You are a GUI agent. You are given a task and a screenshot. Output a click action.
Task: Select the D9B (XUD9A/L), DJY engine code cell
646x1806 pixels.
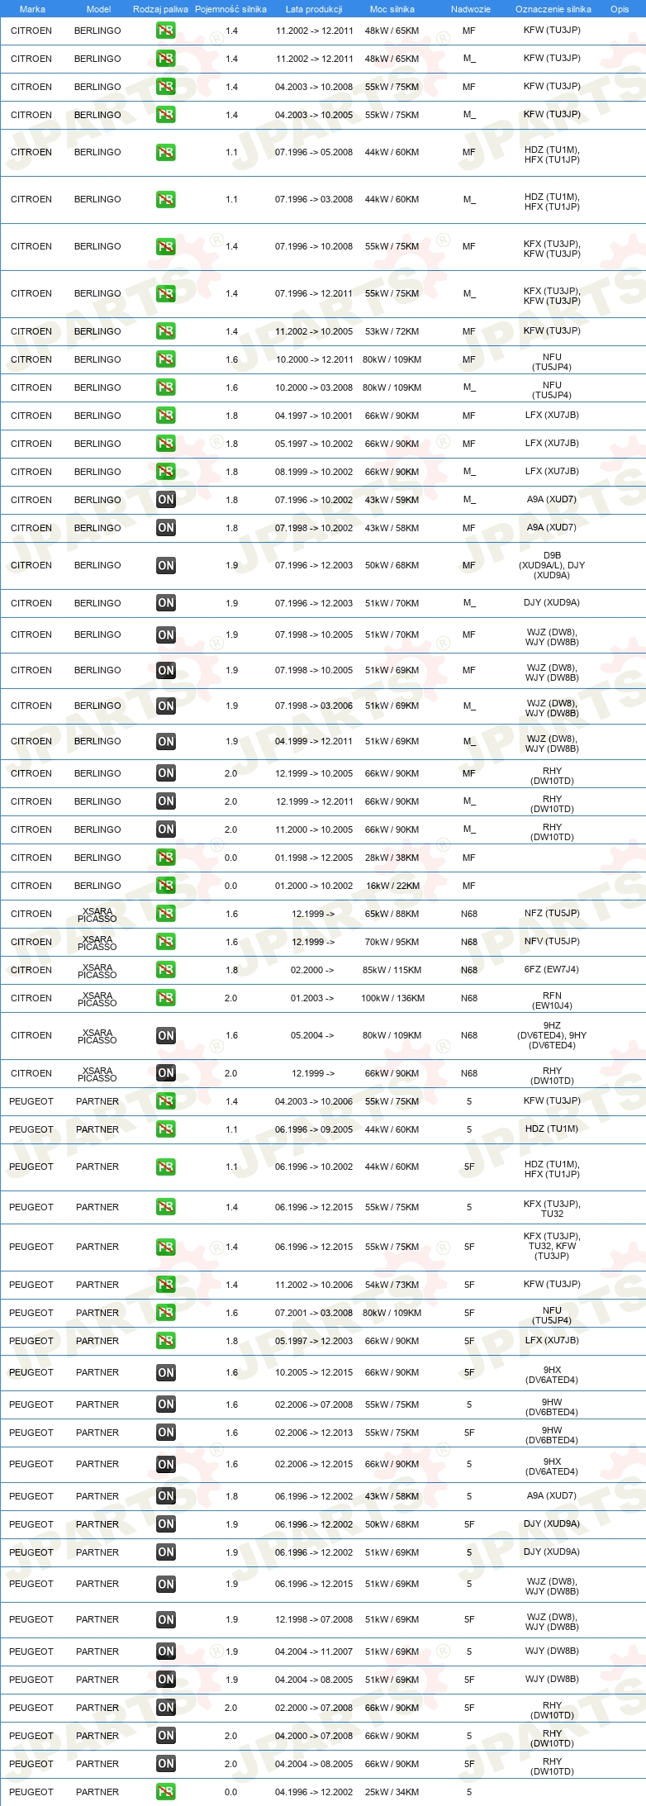(x=552, y=565)
